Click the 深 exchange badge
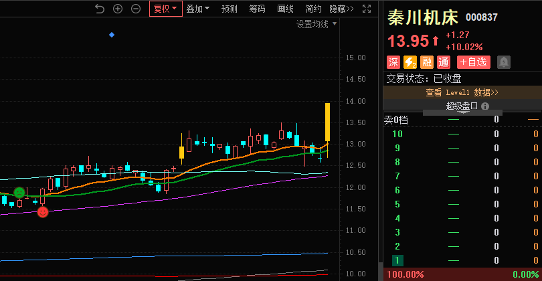This screenshot has height=281, width=542. 393,62
